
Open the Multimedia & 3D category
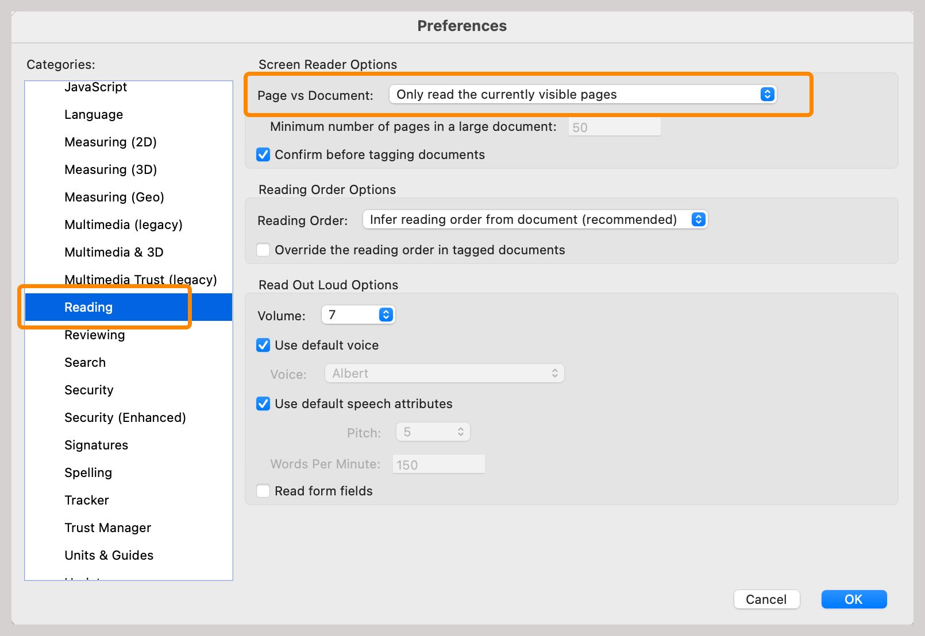[114, 253]
